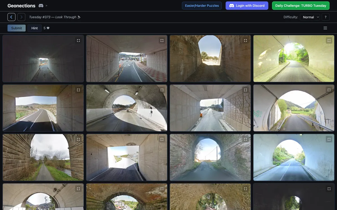Select the tunnel image with red patterned sidewalk
This screenshot has height=210, width=337.
[x=127, y=59]
